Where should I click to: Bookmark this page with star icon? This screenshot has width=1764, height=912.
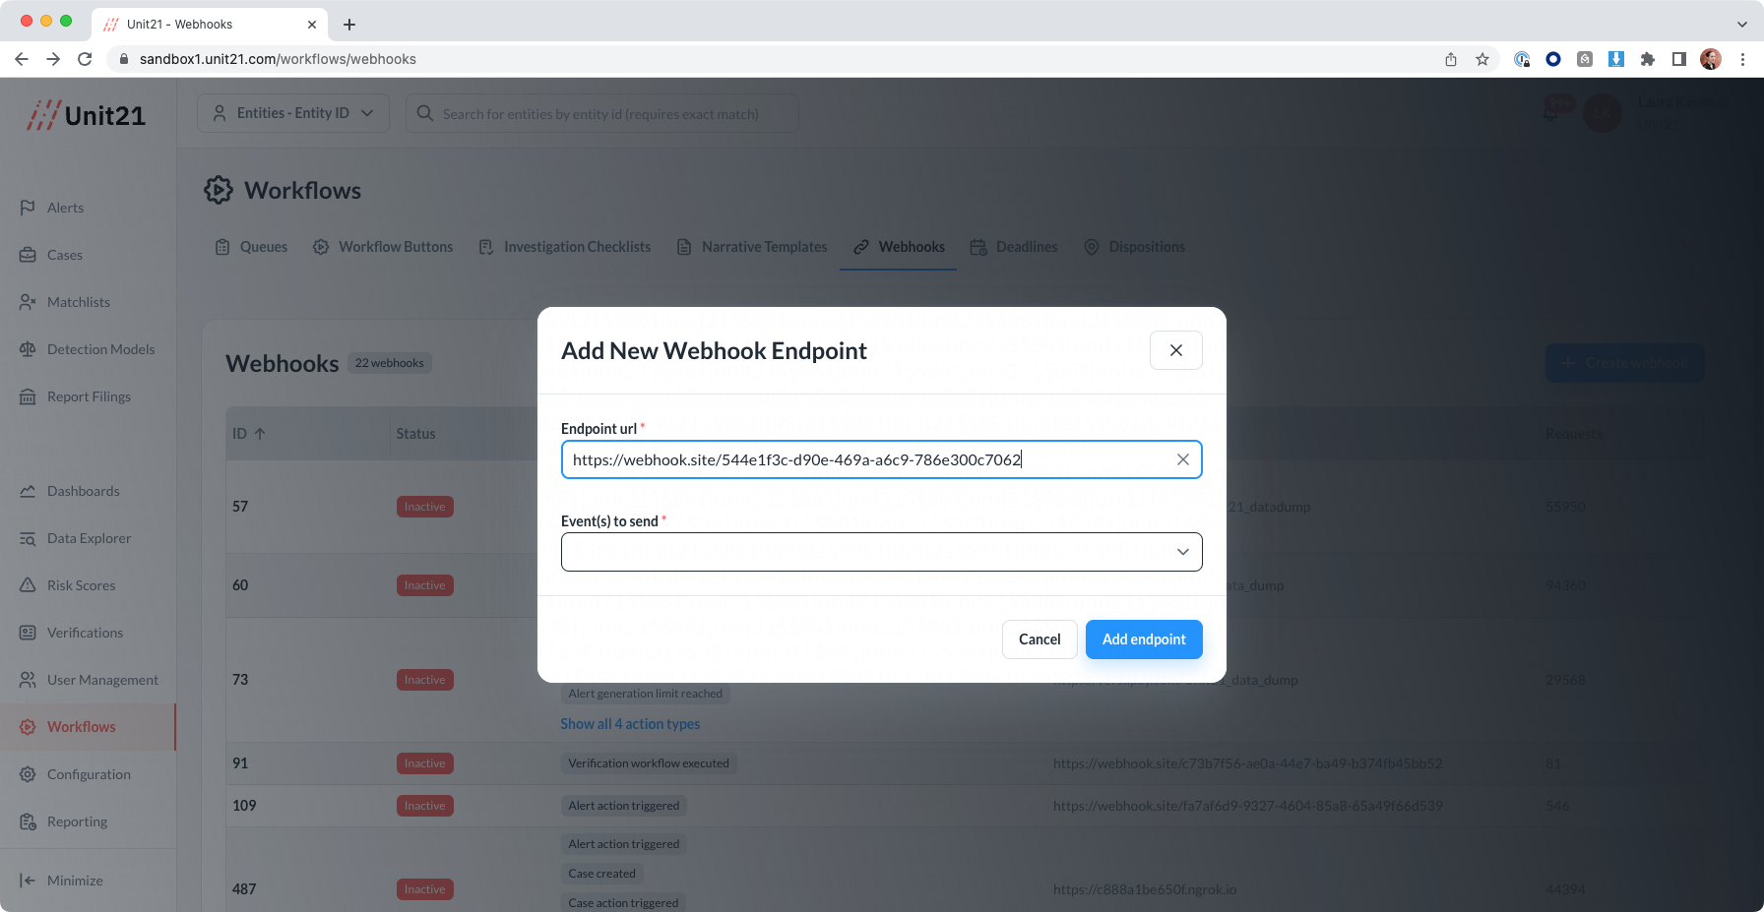1482,59
